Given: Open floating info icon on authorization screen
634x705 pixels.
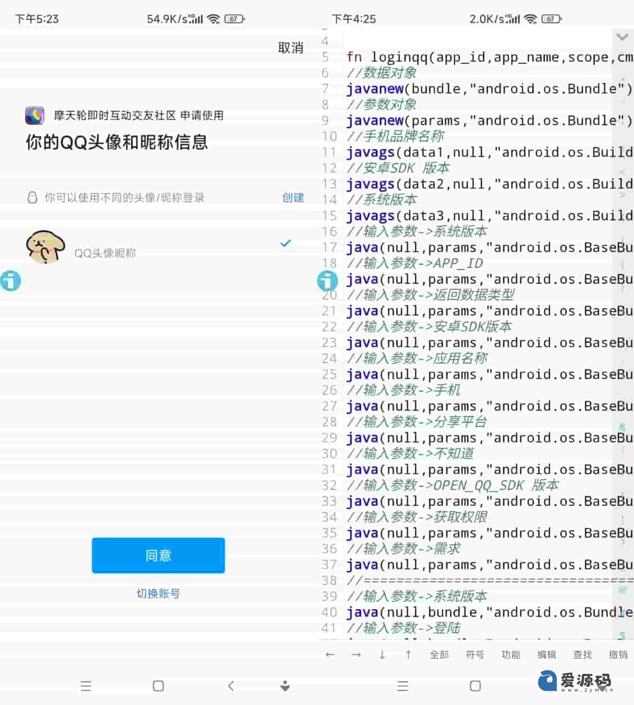Looking at the screenshot, I should (10, 281).
